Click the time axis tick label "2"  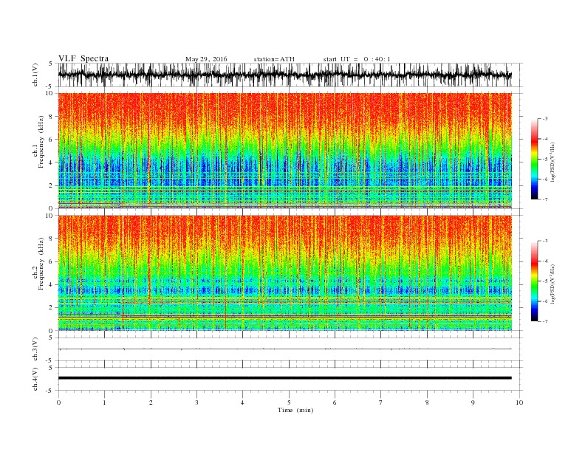tap(151, 403)
